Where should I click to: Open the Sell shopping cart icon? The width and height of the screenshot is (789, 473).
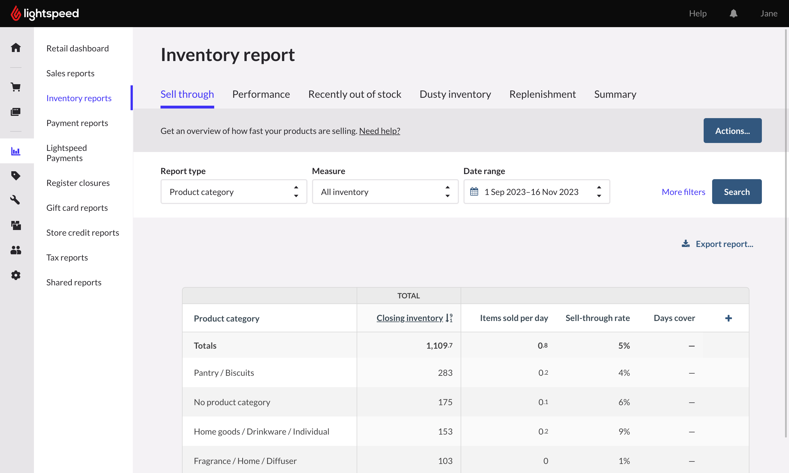(x=16, y=87)
